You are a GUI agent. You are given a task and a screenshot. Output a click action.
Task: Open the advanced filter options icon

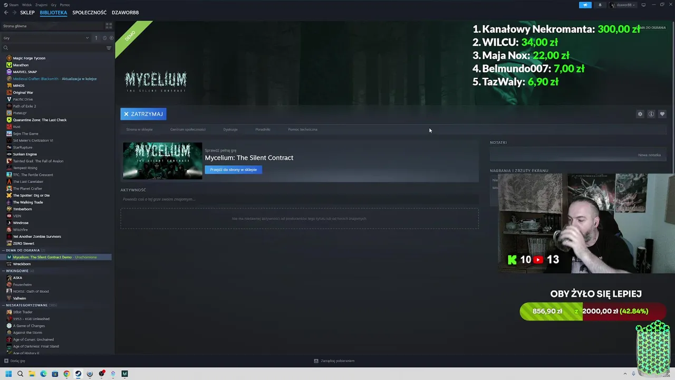pos(109,48)
